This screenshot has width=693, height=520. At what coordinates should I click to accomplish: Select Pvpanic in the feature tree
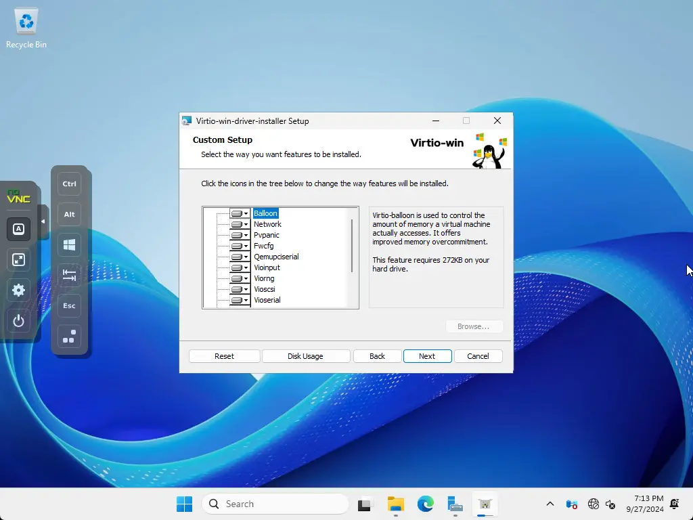click(x=266, y=235)
